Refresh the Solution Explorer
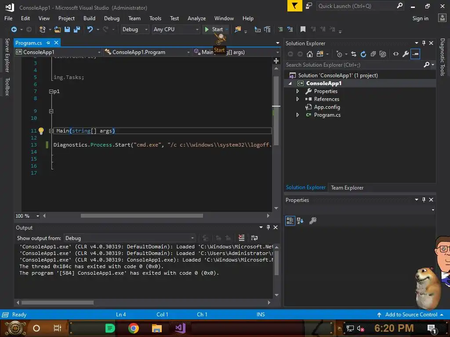This screenshot has height=337, width=450. pos(363,54)
